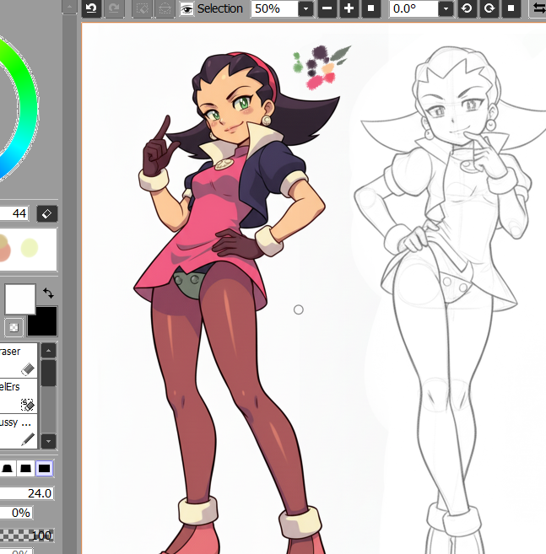The image size is (546, 554).
Task: Select the pencil-icon brush below SelErs
Action: coord(19,432)
